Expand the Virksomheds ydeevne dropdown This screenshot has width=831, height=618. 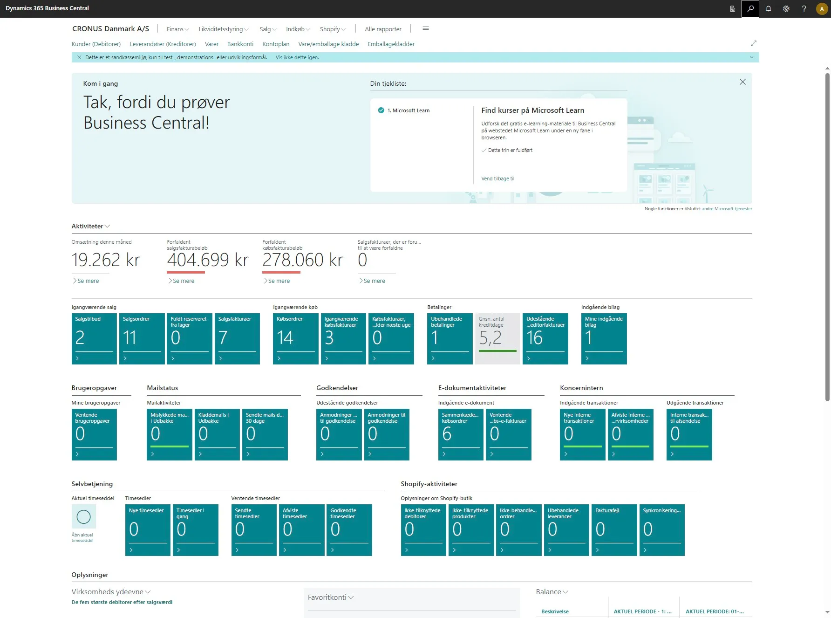click(111, 591)
